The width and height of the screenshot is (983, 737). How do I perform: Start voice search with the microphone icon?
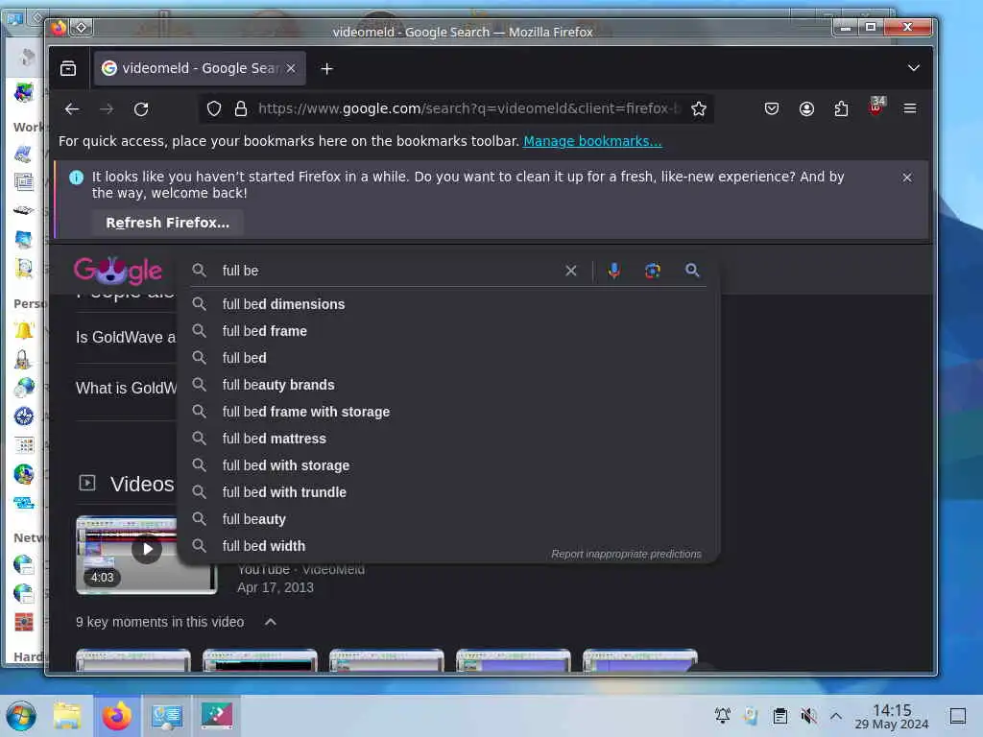point(614,271)
